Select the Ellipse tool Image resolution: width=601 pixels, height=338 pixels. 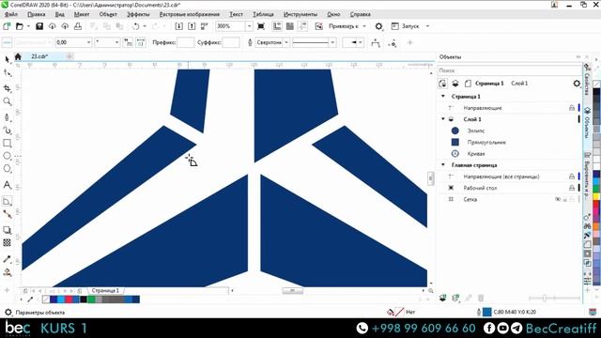coord(7,156)
